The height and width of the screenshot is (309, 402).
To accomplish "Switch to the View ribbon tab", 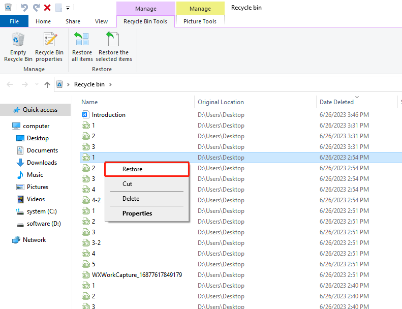I will click(x=101, y=21).
